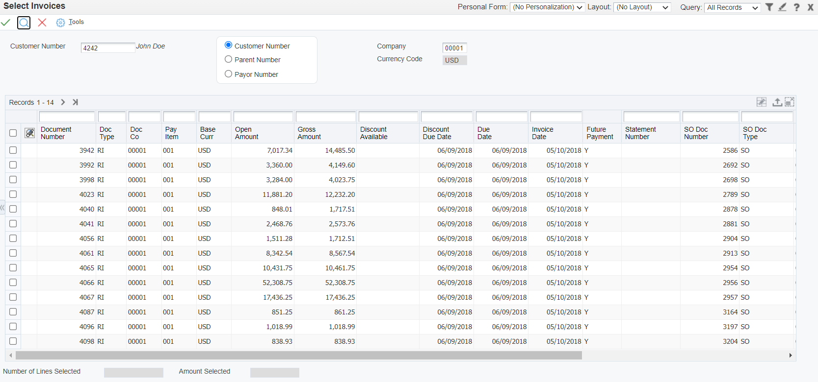Click the green Select checkmark icon
This screenshot has height=382, width=818.
6,23
